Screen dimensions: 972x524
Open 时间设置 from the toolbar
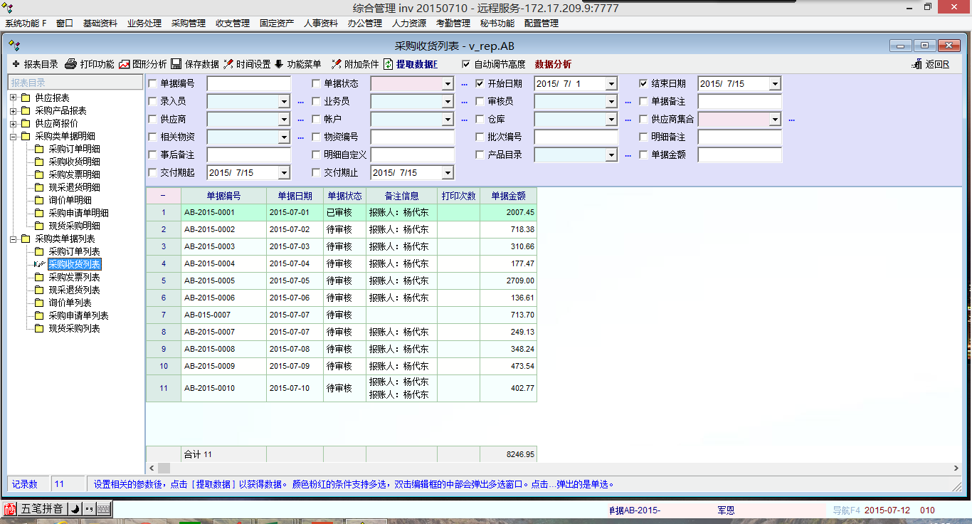pyautogui.click(x=228, y=64)
